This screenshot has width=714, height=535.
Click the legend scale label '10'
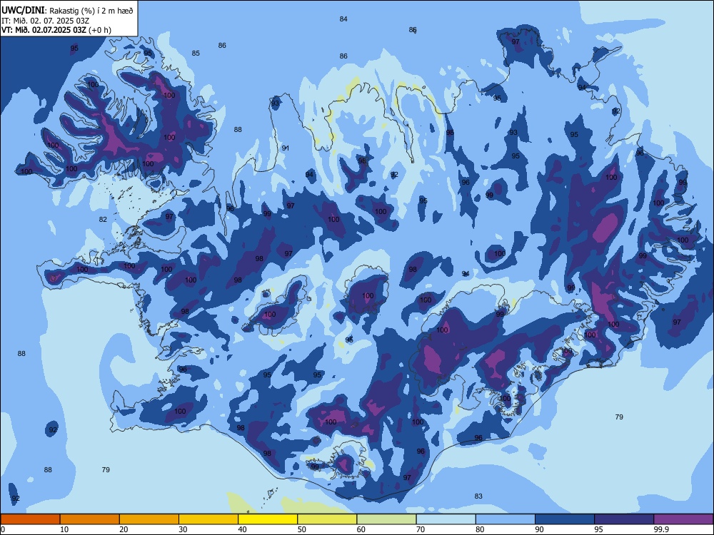coord(64,529)
